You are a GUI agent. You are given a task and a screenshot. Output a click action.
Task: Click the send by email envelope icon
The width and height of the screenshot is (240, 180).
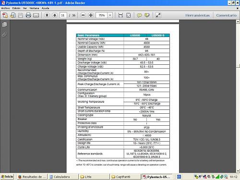click(x=36, y=15)
